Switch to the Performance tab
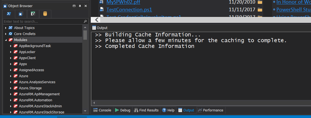This screenshot has height=118, width=311. point(211,110)
